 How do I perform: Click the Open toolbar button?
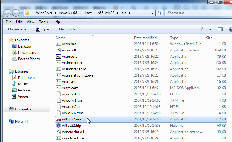43,29
